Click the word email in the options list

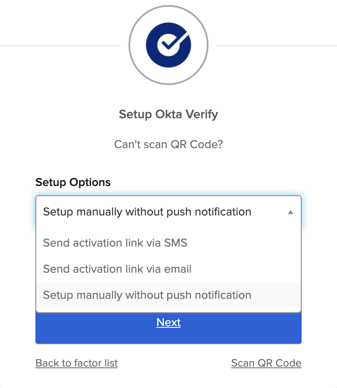179,269
